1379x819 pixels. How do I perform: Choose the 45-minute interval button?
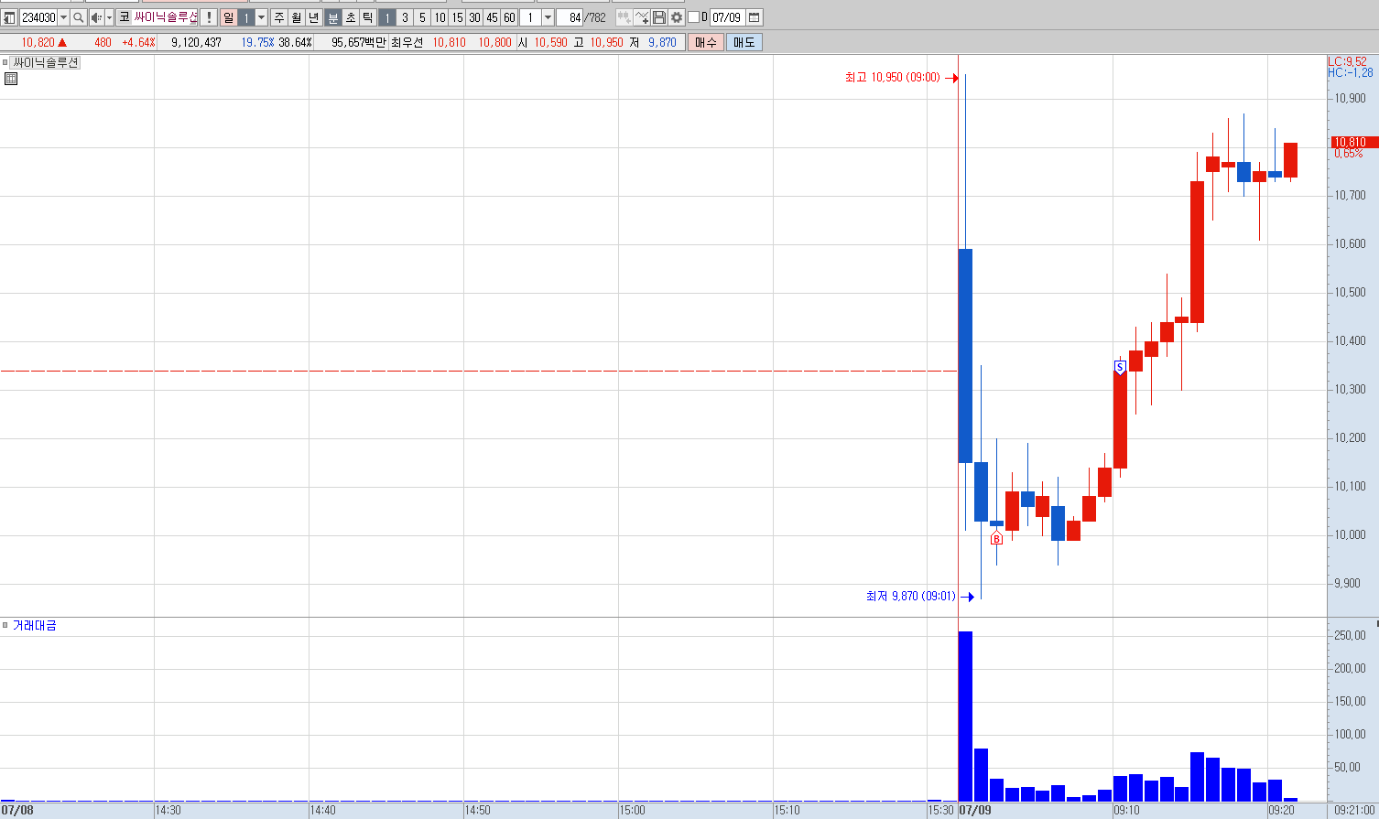click(492, 17)
